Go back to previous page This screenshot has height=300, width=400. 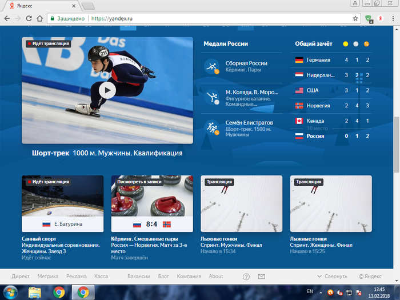coord(7,18)
